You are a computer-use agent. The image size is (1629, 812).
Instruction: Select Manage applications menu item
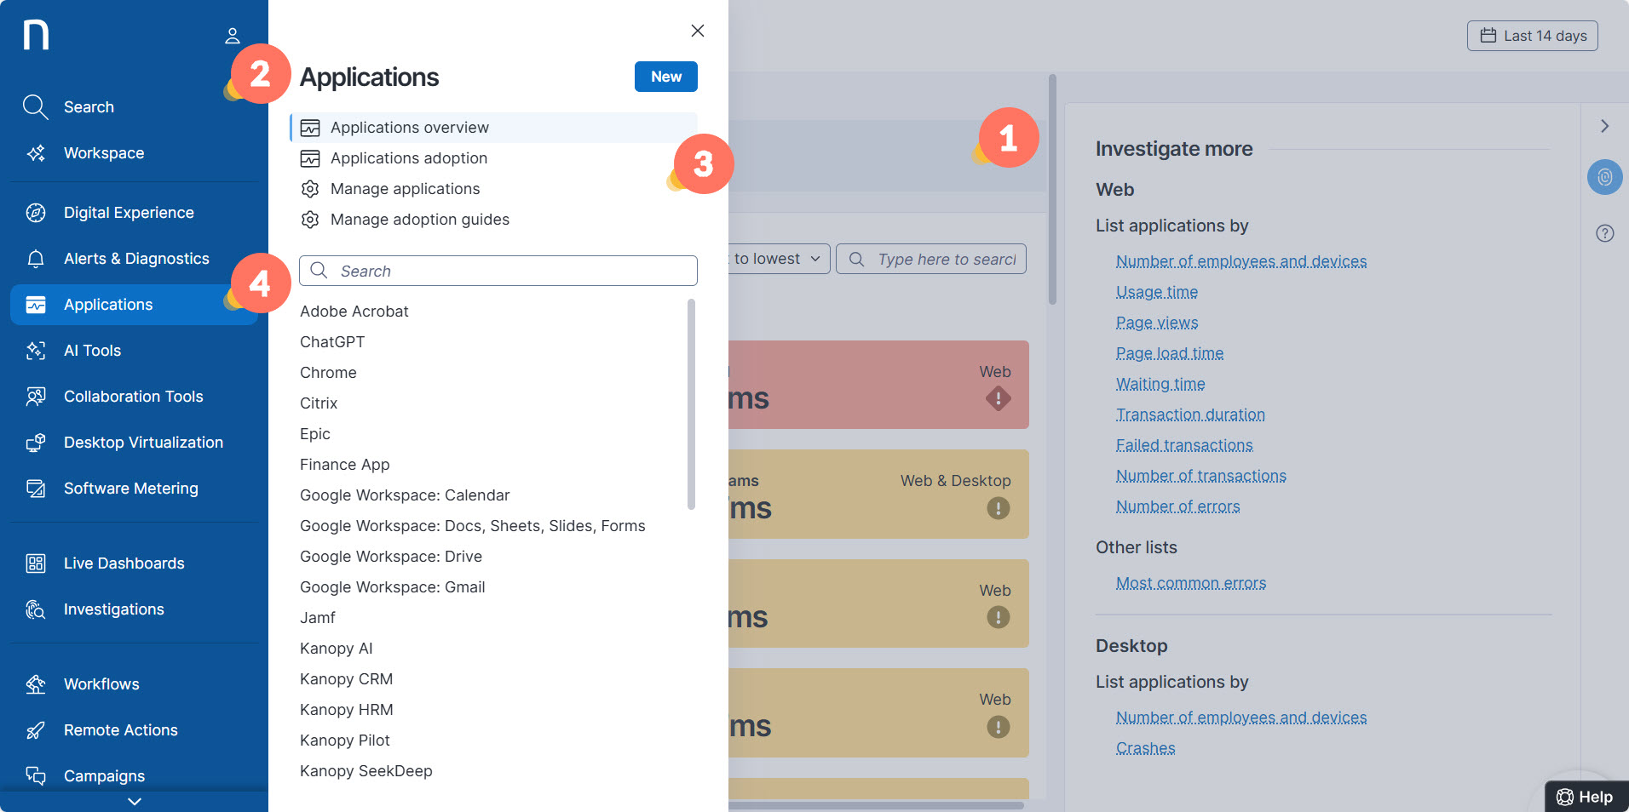click(x=405, y=189)
